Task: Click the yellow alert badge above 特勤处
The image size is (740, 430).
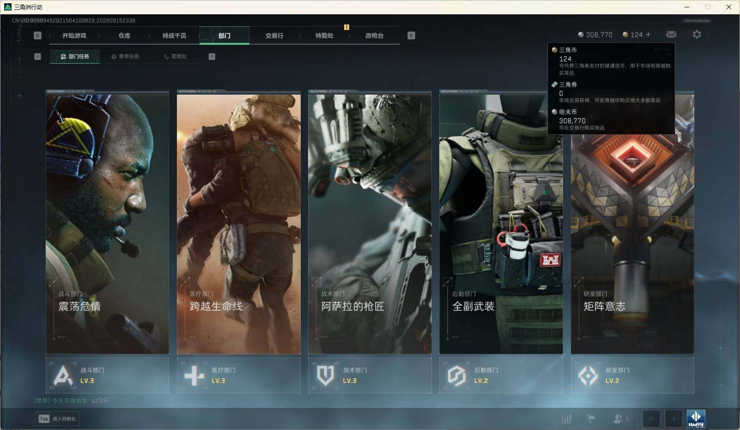Action: pyautogui.click(x=346, y=27)
